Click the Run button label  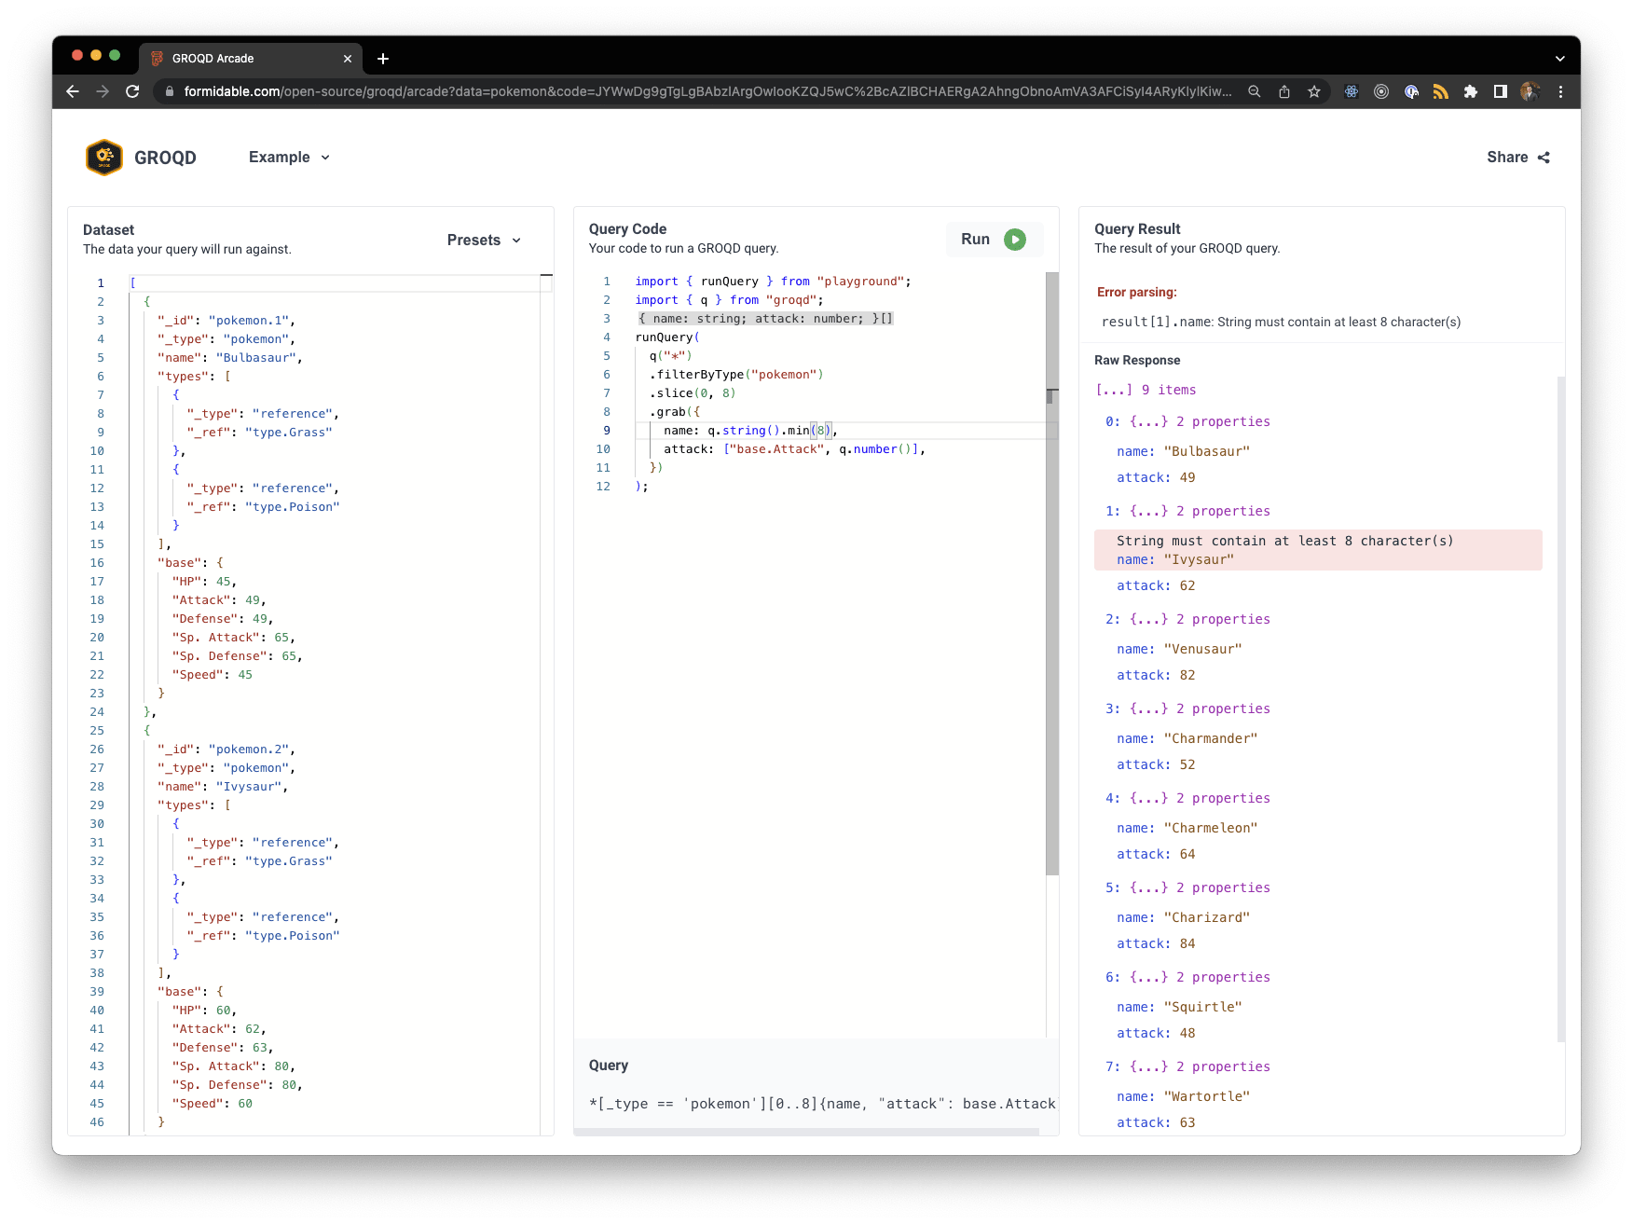[x=975, y=240]
